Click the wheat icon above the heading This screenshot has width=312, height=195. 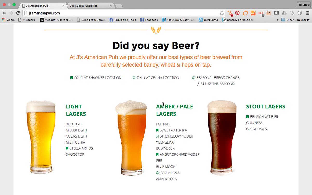tap(156, 30)
